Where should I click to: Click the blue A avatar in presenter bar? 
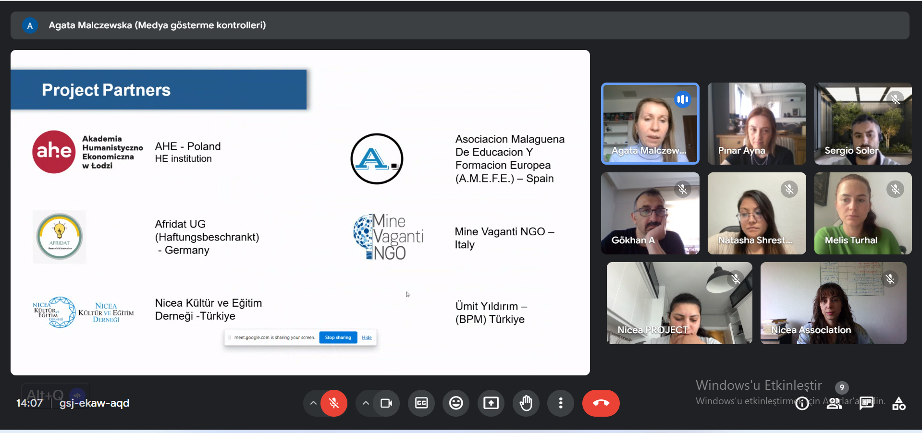30,25
